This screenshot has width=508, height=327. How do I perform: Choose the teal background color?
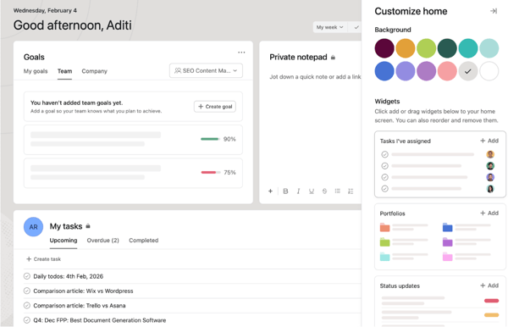(x=468, y=48)
